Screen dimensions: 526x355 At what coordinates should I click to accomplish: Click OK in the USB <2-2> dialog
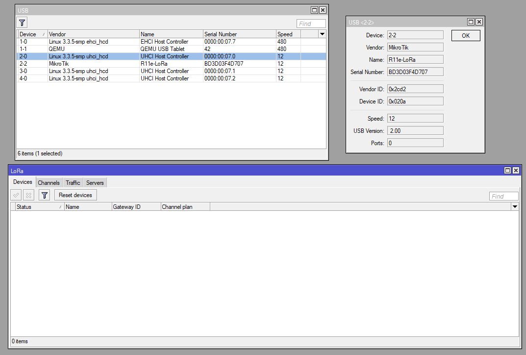click(x=466, y=36)
